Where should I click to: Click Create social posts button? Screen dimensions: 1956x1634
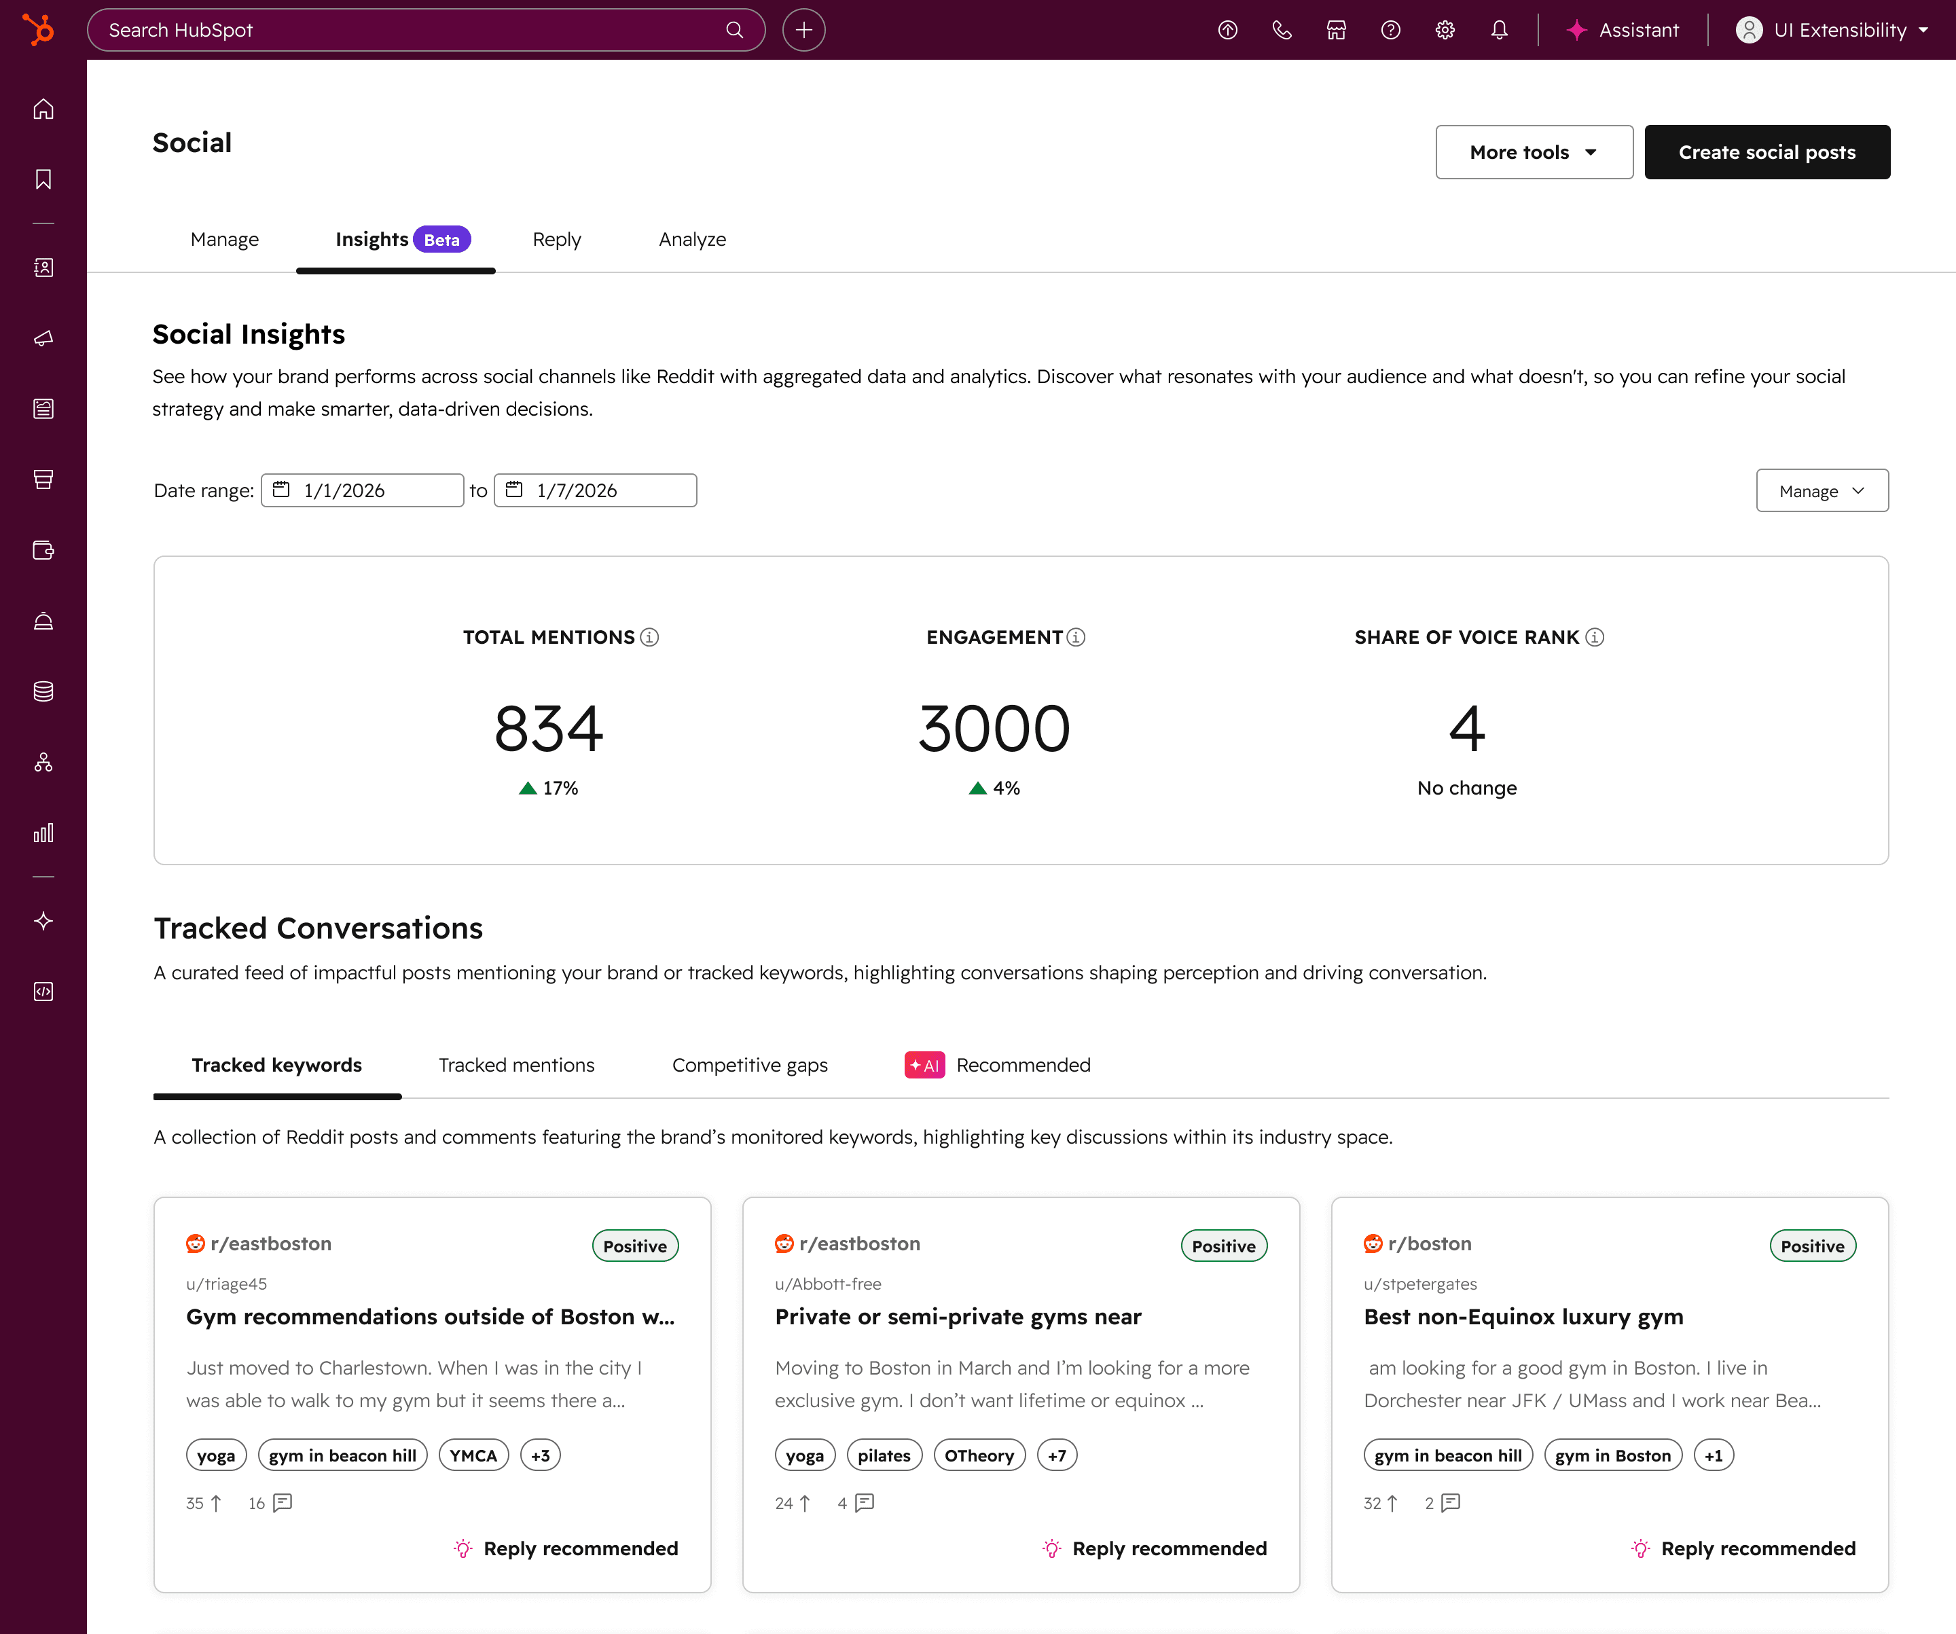[1767, 152]
